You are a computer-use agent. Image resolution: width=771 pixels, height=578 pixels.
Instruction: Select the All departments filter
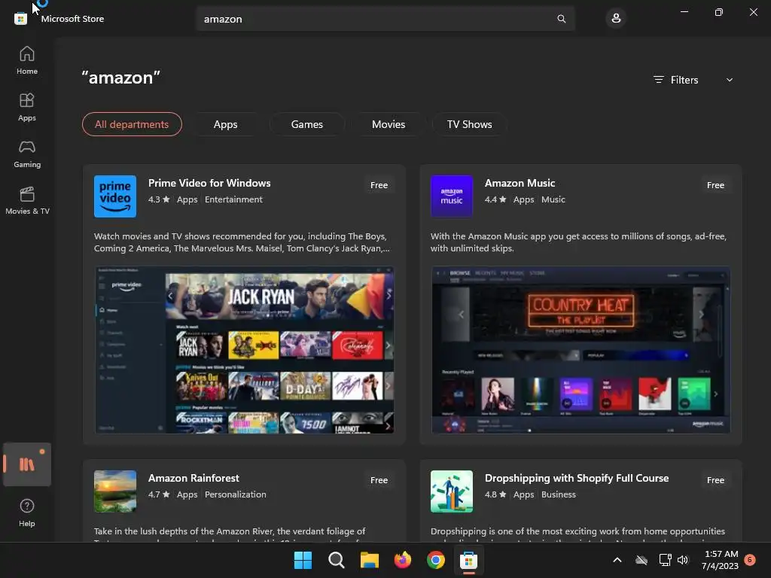132,124
